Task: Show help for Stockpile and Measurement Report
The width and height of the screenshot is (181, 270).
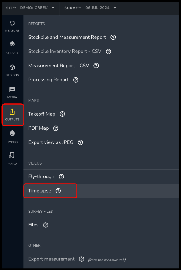Action: 113,37
